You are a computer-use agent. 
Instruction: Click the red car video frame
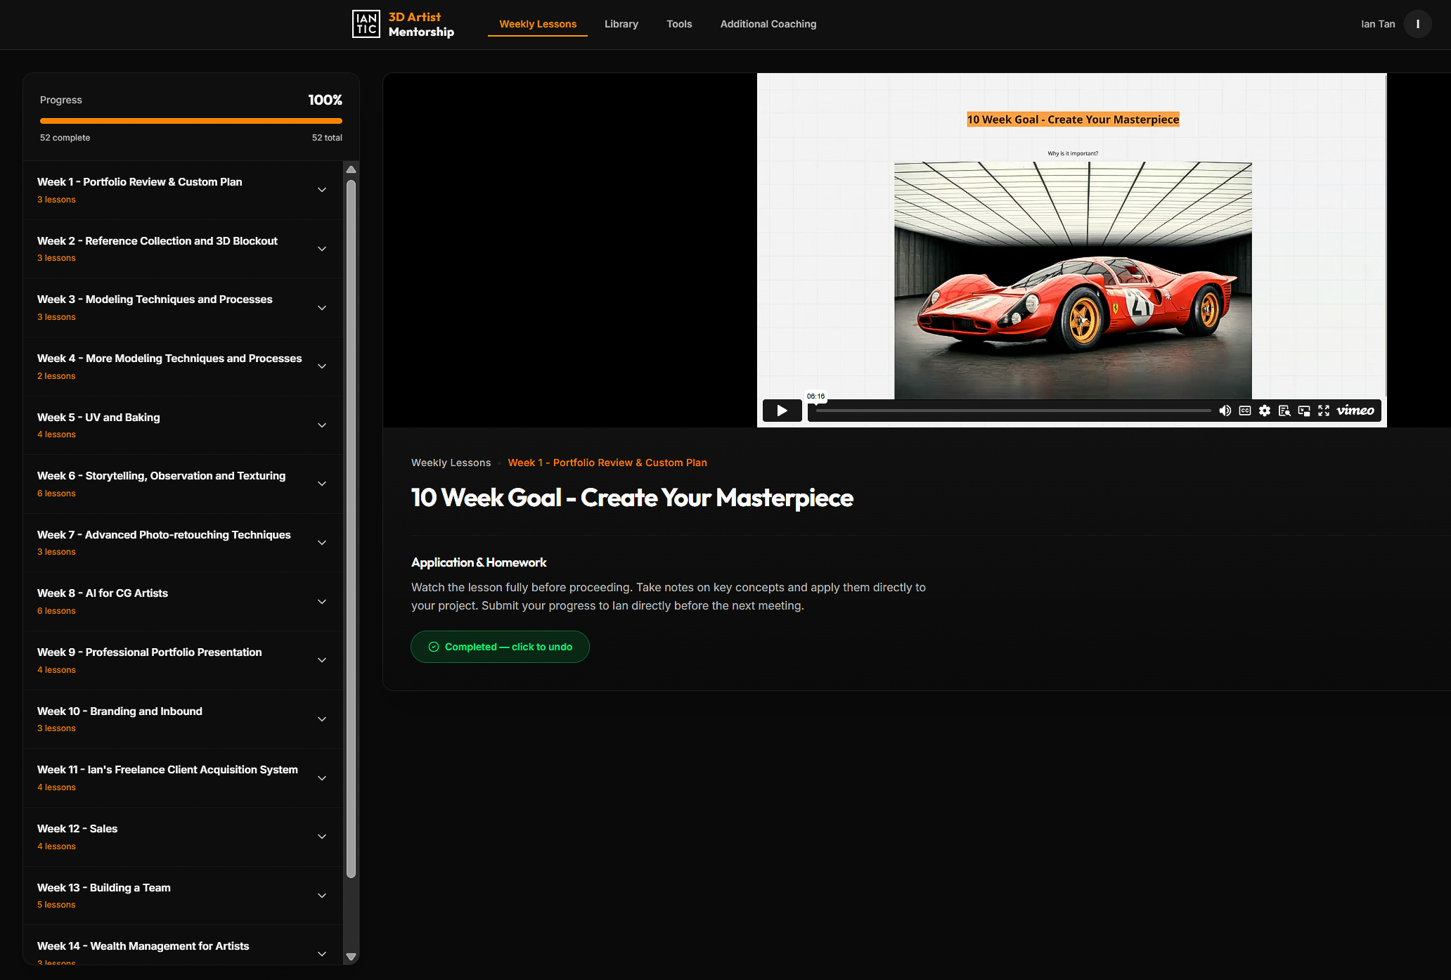pos(1073,280)
